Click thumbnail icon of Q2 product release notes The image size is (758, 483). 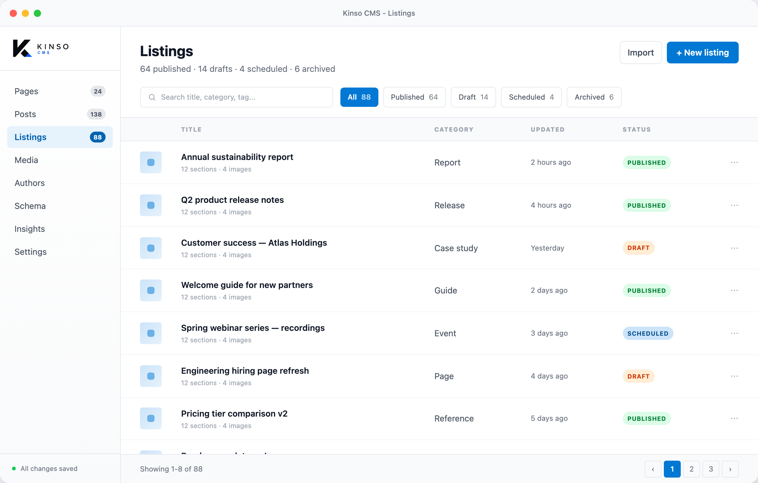point(151,205)
